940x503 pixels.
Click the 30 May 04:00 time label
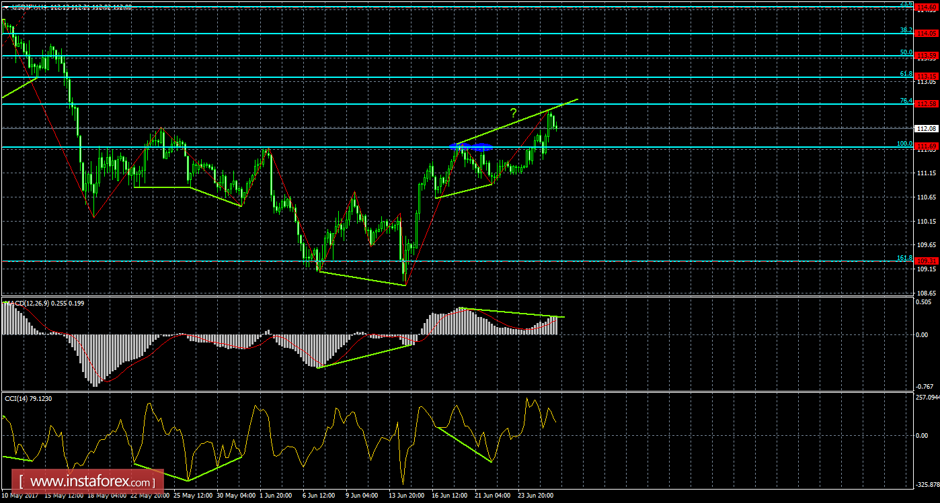point(236,496)
